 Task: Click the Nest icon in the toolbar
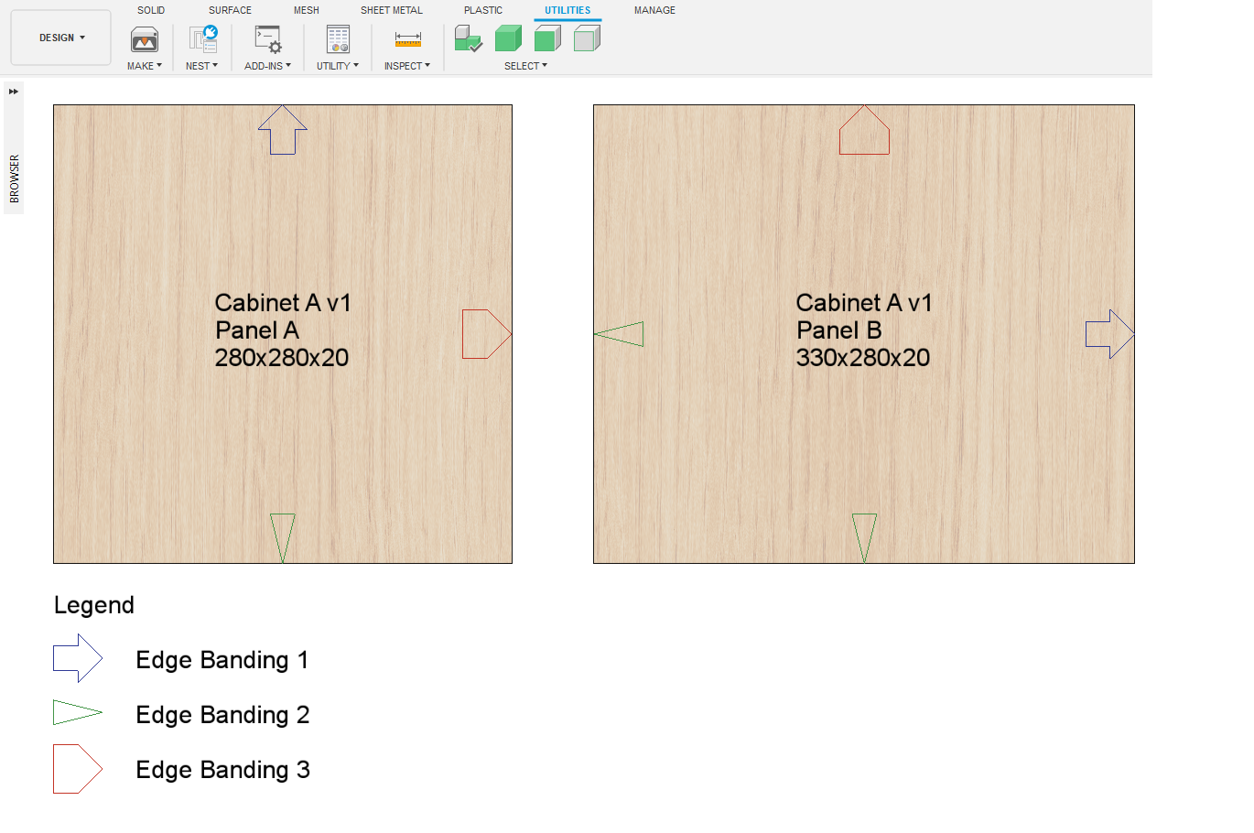click(202, 39)
